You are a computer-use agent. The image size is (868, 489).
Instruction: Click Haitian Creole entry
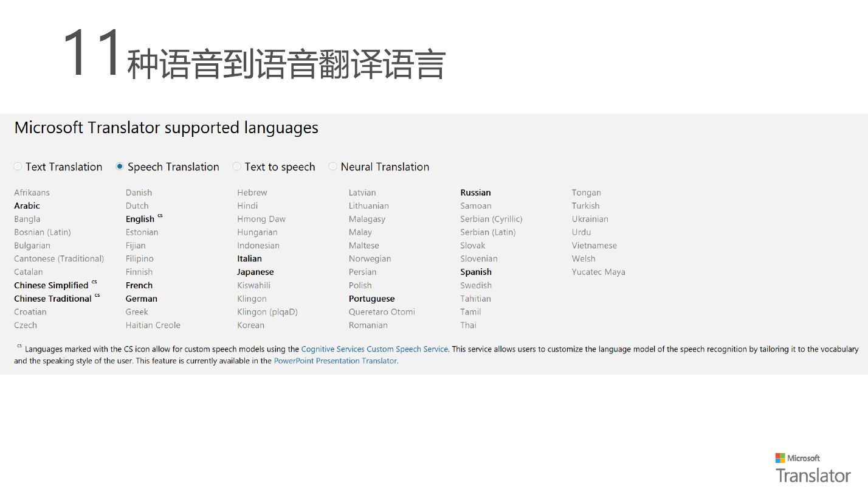tap(153, 325)
